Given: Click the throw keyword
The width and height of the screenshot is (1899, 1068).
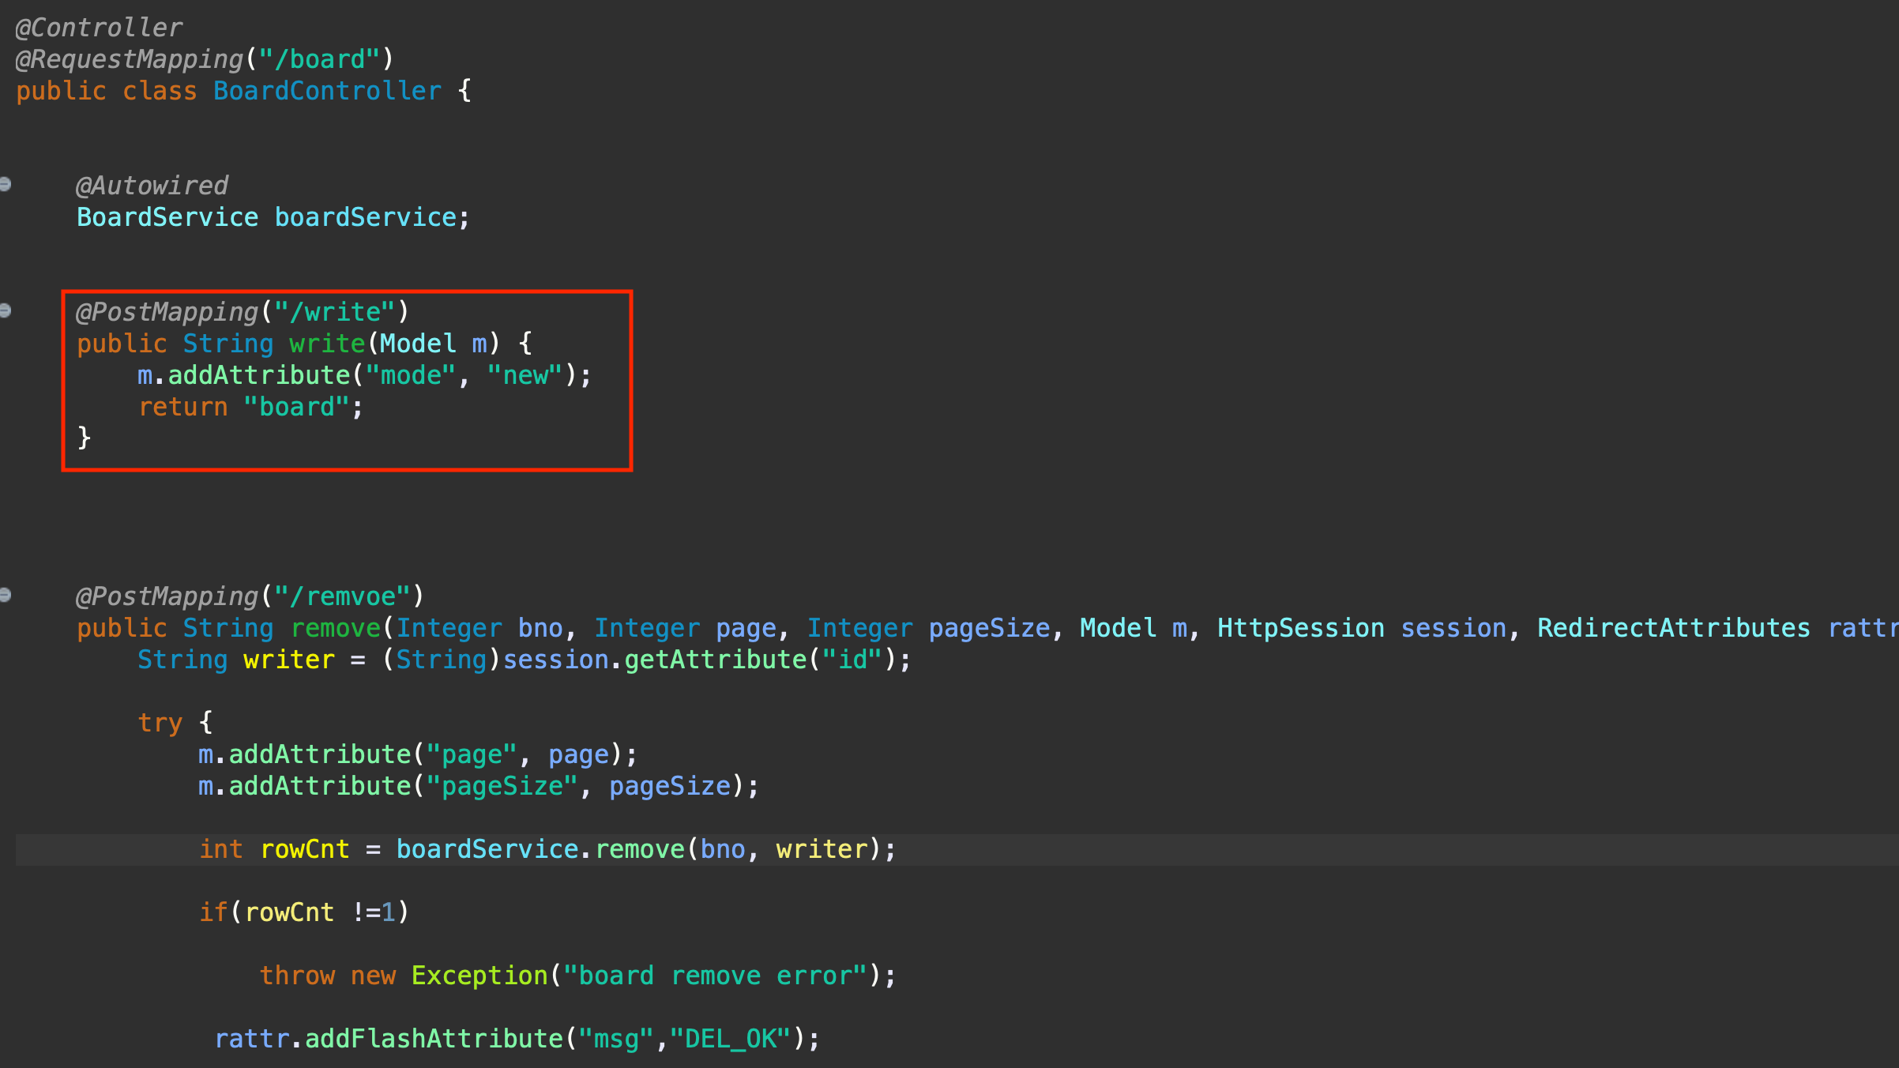Looking at the screenshot, I should (x=297, y=976).
